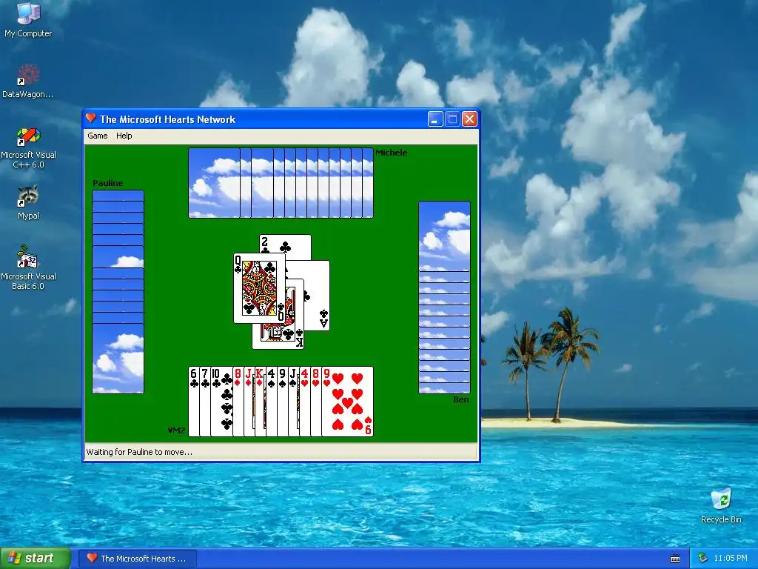758x569 pixels.
Task: Pick the 8 of diamonds card
Action: coord(238,402)
